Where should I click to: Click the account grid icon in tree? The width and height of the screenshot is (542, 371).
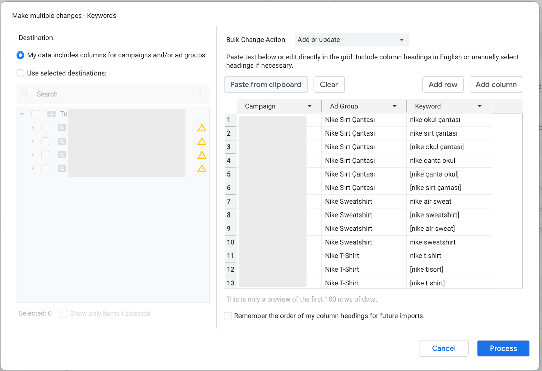[x=51, y=114]
